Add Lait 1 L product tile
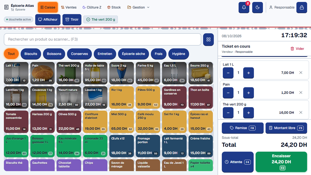Screen dimensions: 311x175 [16, 73]
